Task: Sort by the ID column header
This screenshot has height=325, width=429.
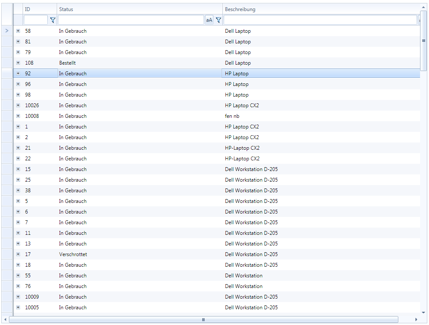Action: pyautogui.click(x=40, y=9)
